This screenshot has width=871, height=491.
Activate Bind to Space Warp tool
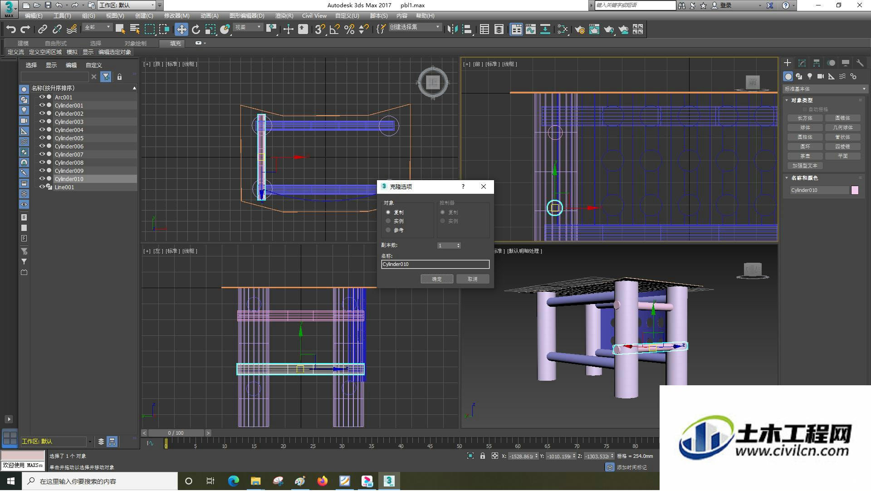click(x=72, y=29)
